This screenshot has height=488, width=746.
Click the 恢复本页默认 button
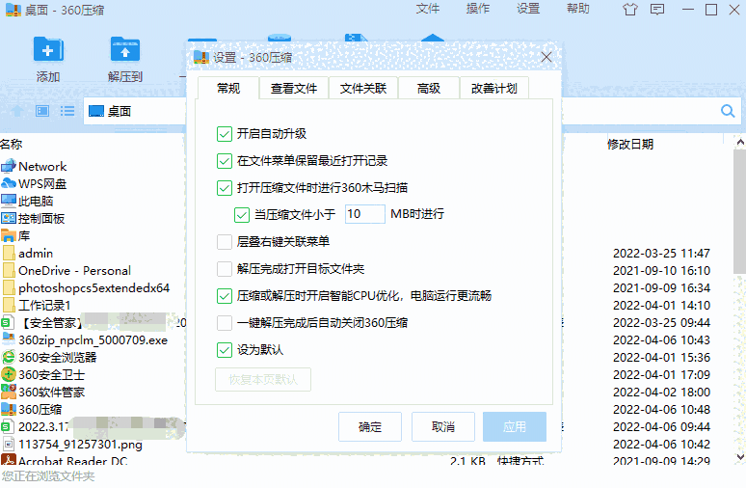coord(263,379)
